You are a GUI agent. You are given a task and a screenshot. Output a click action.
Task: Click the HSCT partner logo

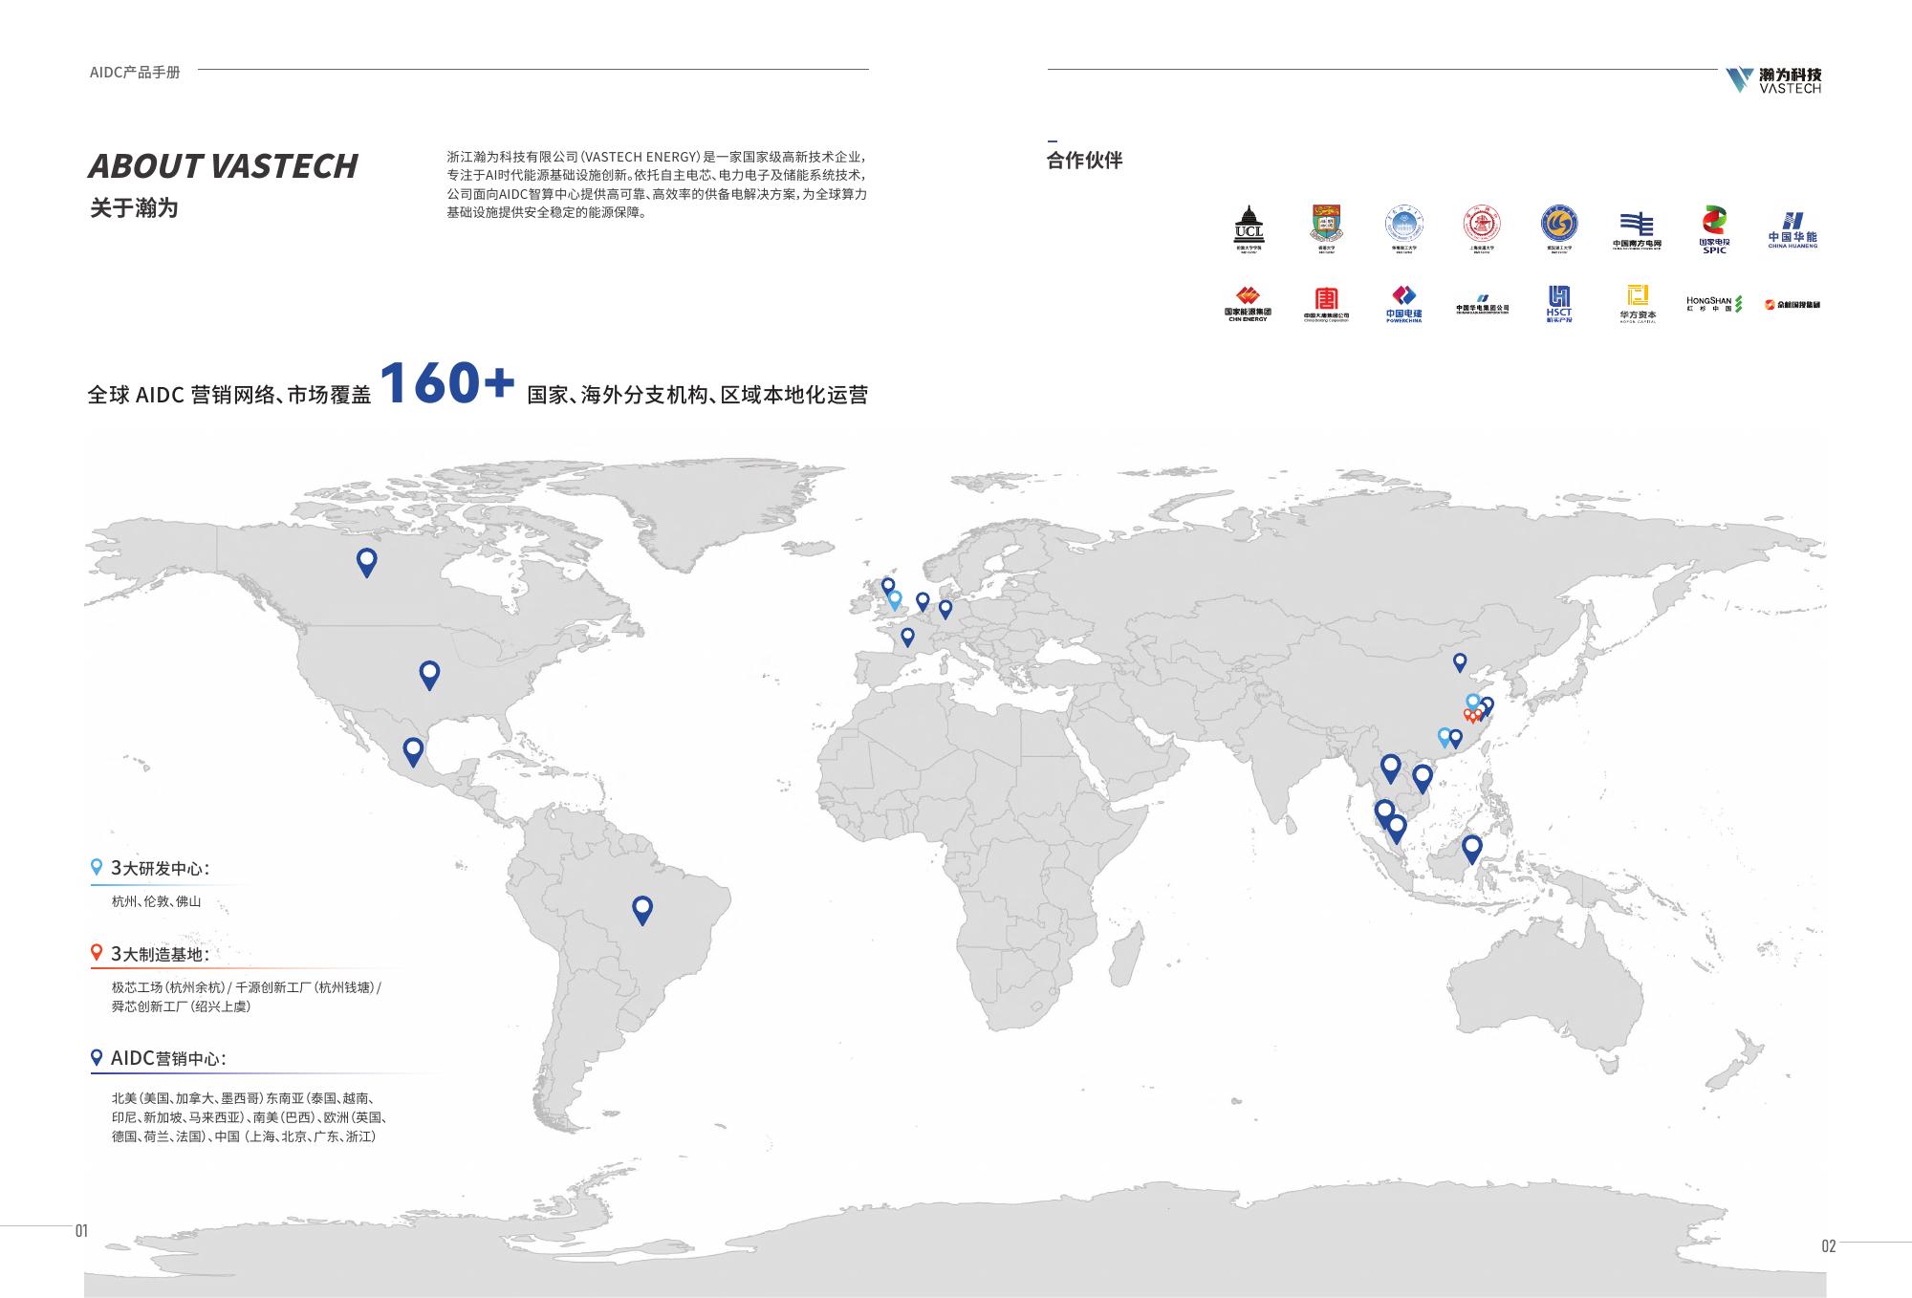pyautogui.click(x=1558, y=304)
